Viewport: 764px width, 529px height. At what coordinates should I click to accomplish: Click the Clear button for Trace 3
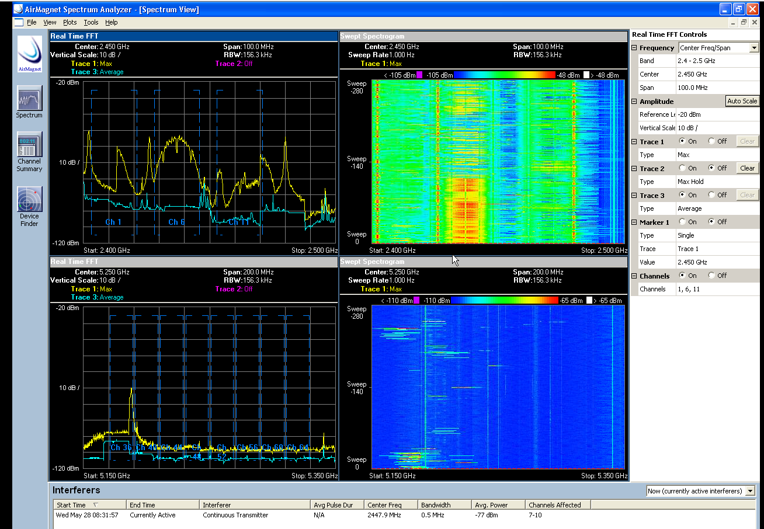pos(747,195)
